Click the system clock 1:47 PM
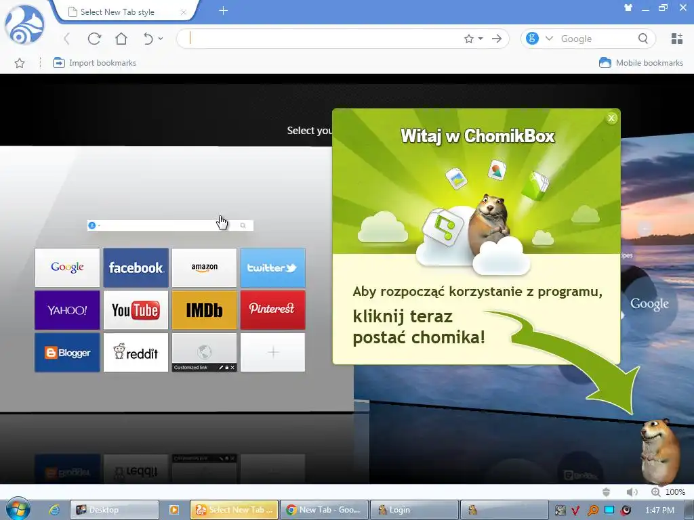 point(660,511)
